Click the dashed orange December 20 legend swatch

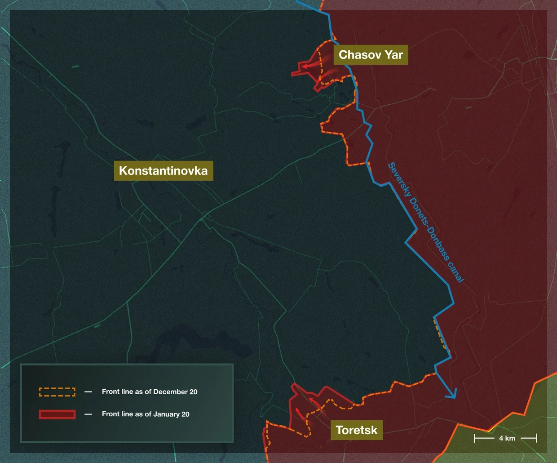pos(57,392)
